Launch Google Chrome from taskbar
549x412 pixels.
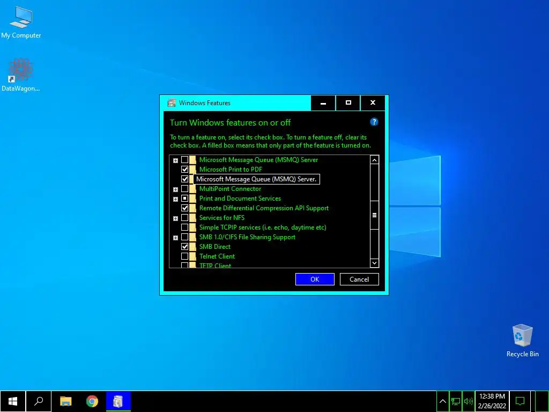point(92,401)
